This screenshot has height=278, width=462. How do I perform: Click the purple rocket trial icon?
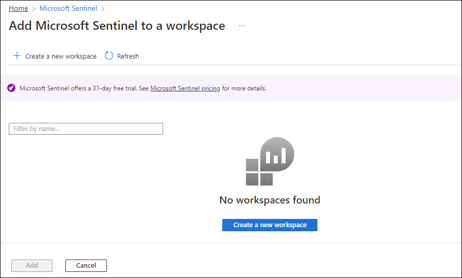(x=11, y=88)
